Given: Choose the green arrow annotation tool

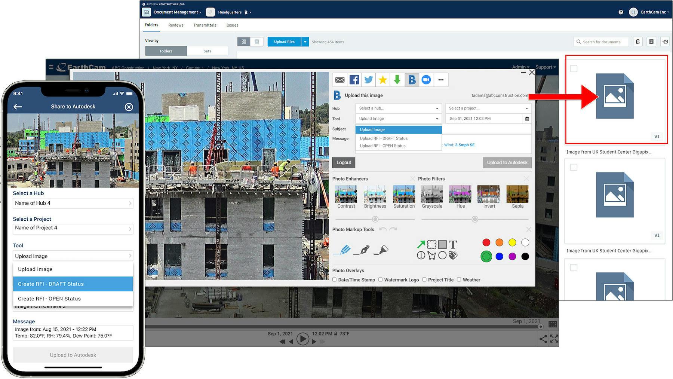Looking at the screenshot, I should [x=421, y=244].
